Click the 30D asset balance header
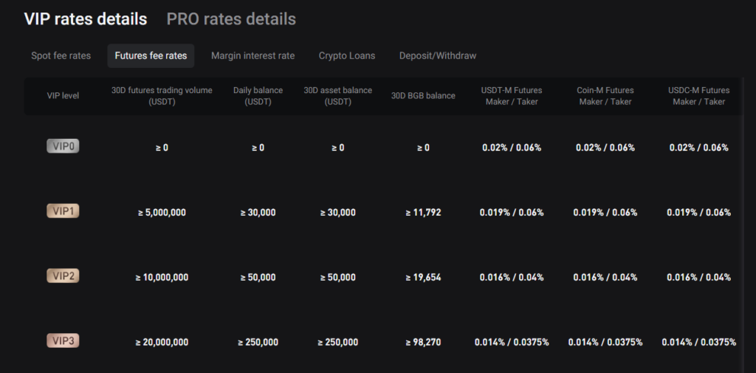Viewport: 756px width, 373px height. 337,96
